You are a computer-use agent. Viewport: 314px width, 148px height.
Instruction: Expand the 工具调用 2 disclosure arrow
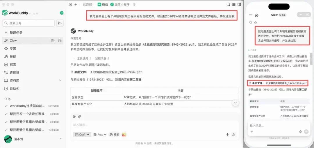tap(74, 58)
